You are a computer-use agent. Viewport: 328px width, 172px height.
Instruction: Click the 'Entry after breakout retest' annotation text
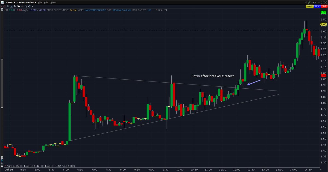[x=212, y=76]
